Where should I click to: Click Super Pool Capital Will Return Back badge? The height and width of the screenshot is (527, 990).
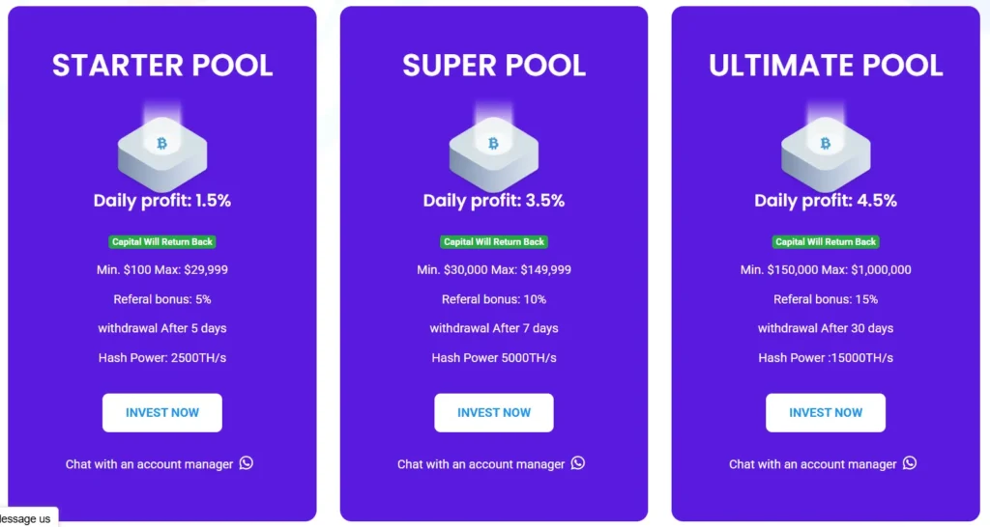[x=494, y=241]
